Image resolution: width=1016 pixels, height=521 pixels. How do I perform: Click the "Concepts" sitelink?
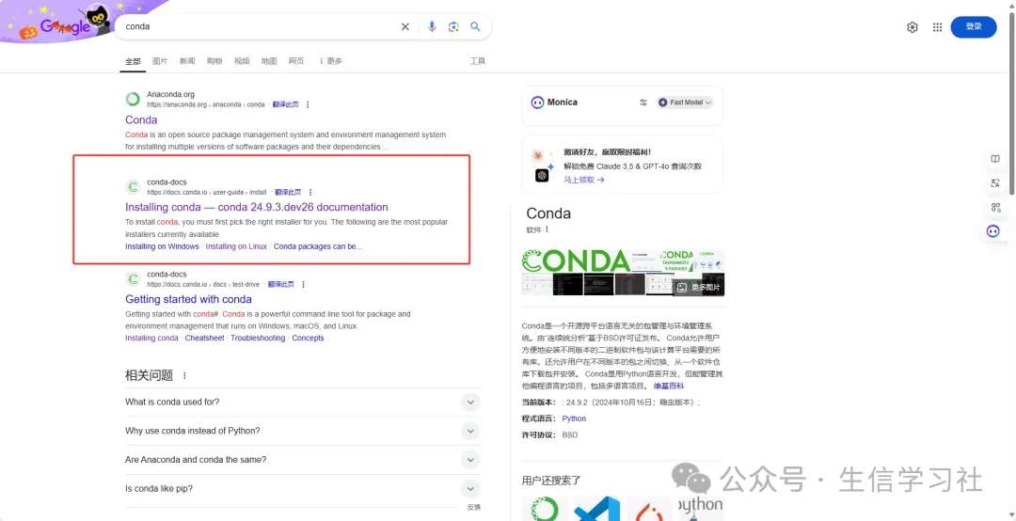[x=308, y=339]
